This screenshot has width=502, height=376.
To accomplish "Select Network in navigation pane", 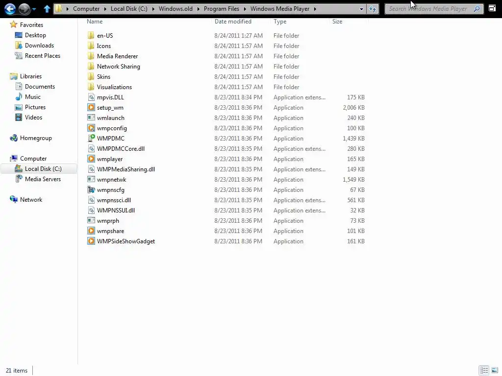I will click(x=31, y=200).
